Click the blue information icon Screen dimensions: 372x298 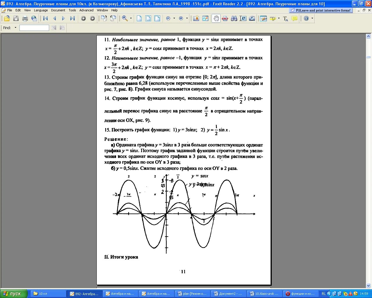pyautogui.click(x=306, y=18)
